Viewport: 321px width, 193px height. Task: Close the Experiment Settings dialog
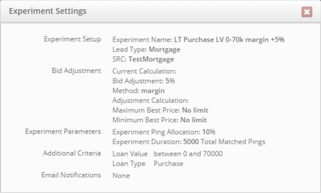(307, 12)
